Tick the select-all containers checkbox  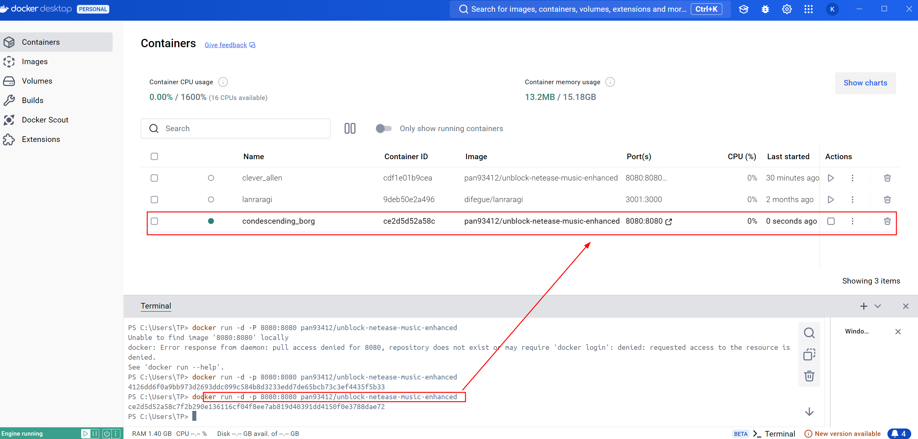154,157
